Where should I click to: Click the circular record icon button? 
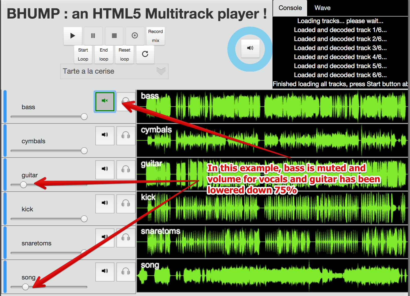point(135,36)
